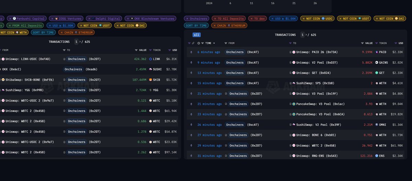Image resolution: width=412 pixels, height=181 pixels.
Task: Remove the TO dex filter chip
Action: tap(252, 18)
